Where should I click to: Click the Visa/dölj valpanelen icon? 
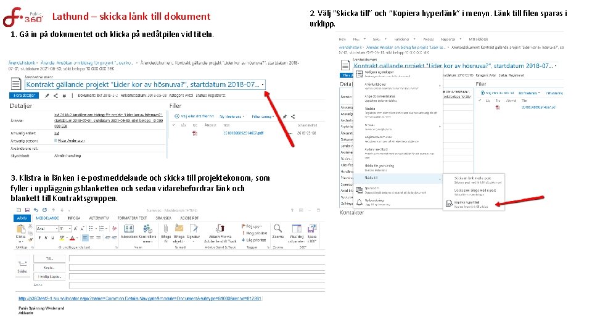(x=297, y=228)
